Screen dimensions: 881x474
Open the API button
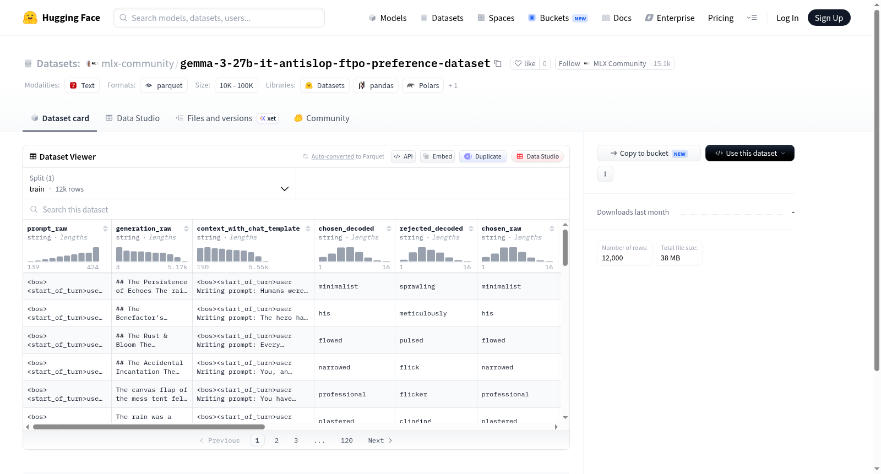click(x=403, y=156)
